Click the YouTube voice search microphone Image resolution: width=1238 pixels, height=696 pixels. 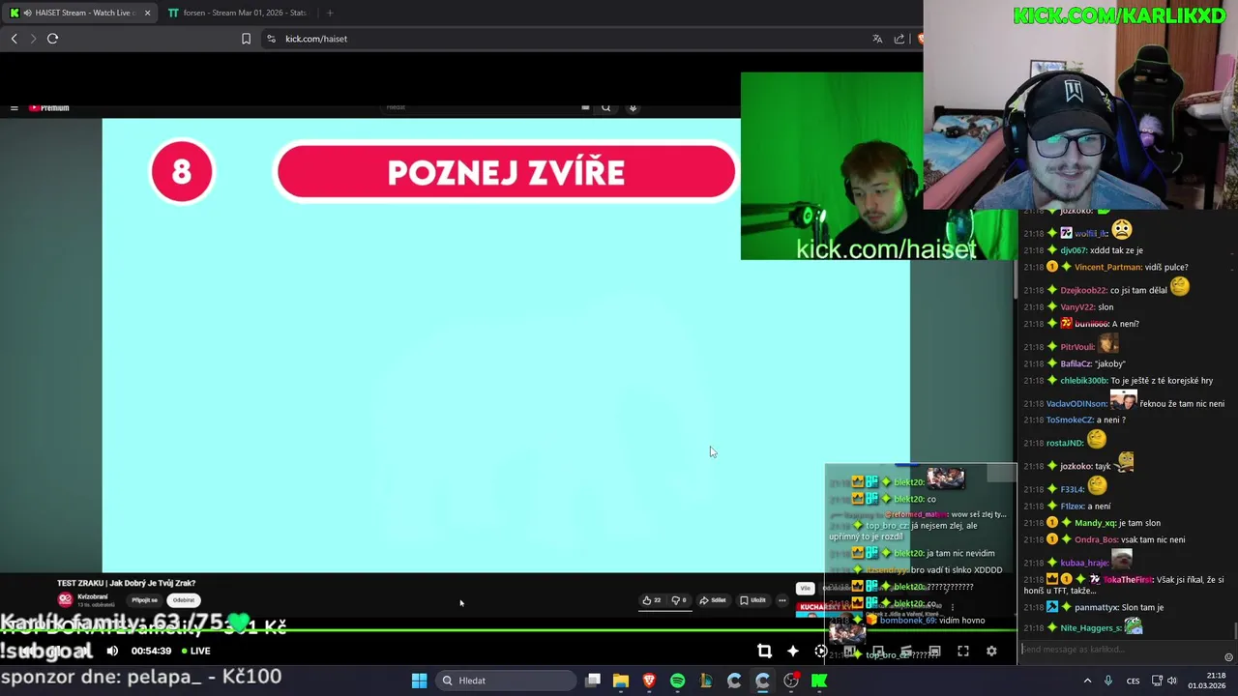click(x=633, y=107)
